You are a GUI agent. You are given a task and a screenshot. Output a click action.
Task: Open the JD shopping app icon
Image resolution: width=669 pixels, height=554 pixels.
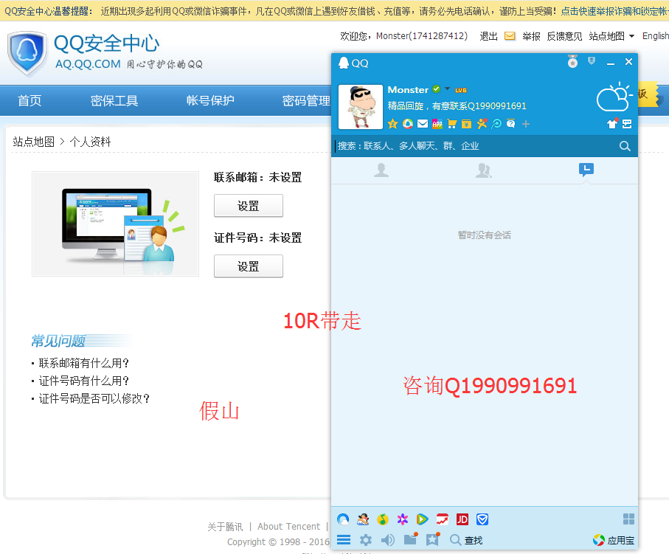462,519
